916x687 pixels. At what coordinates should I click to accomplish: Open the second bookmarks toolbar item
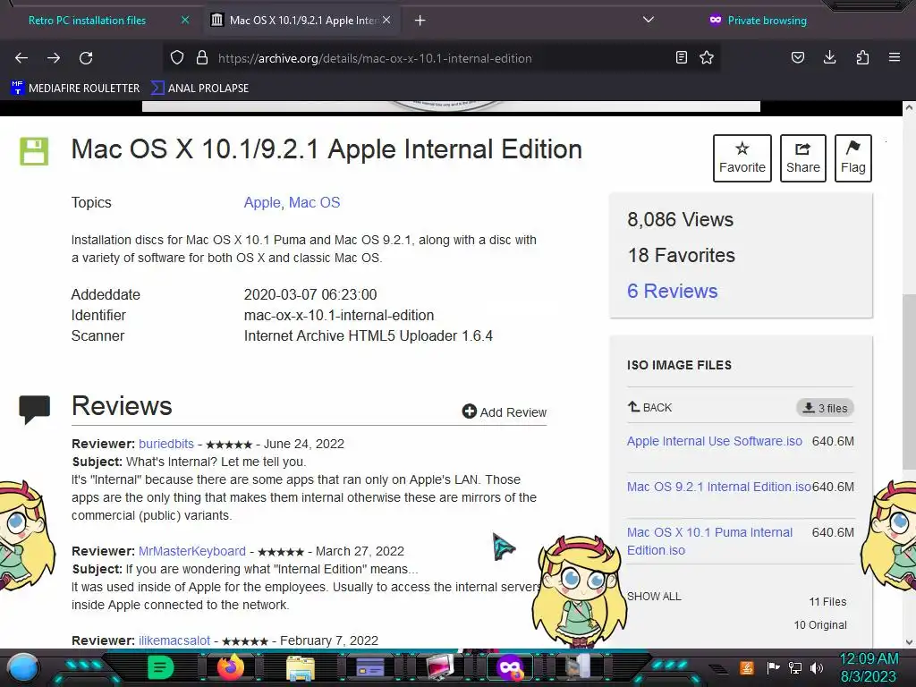click(x=199, y=89)
